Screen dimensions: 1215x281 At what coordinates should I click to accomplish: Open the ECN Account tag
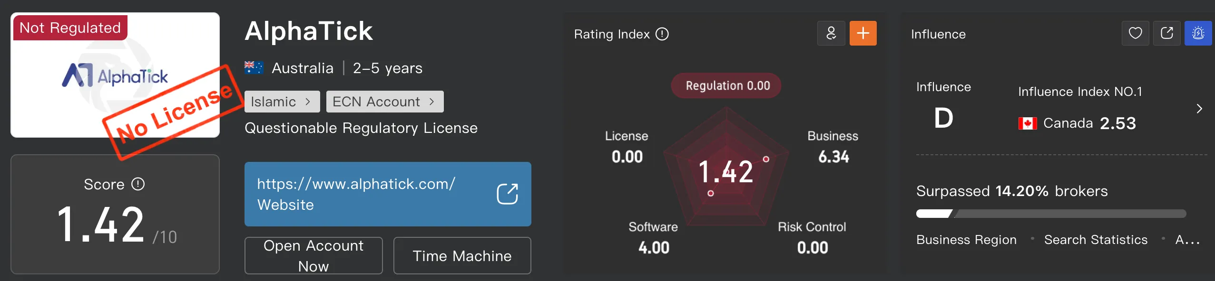coord(385,102)
